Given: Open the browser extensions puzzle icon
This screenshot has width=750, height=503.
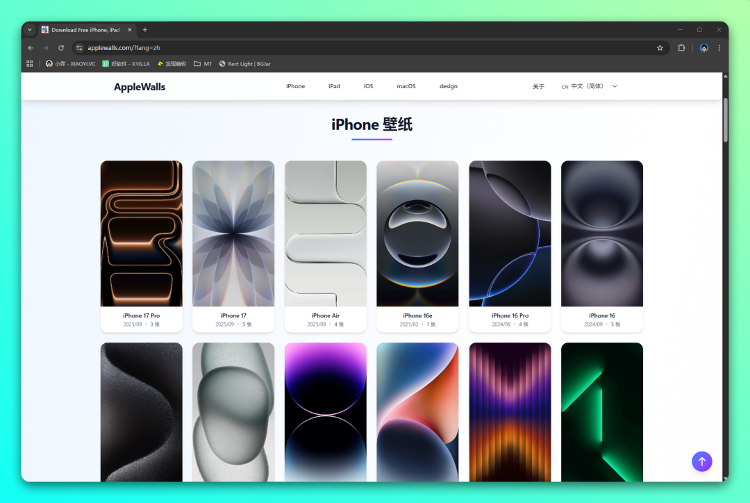Looking at the screenshot, I should click(681, 48).
